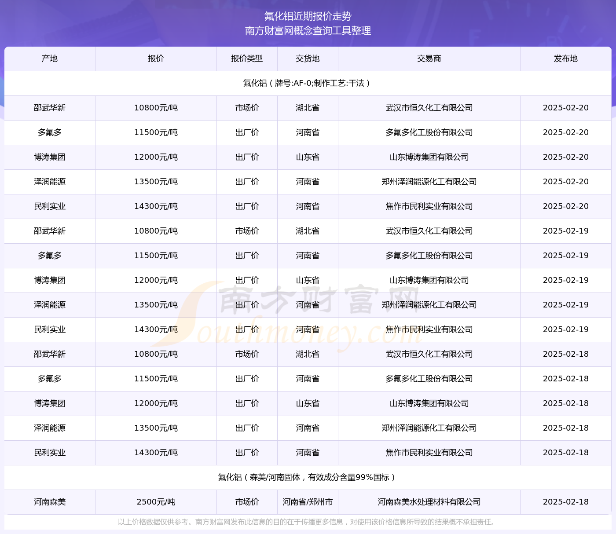Click 多氟多化工股份有限公司 dated 2025-02-18

pyautogui.click(x=429, y=379)
